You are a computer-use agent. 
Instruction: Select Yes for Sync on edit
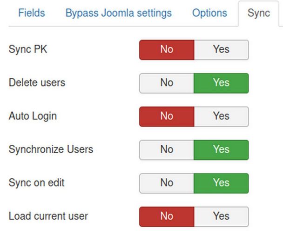click(221, 183)
